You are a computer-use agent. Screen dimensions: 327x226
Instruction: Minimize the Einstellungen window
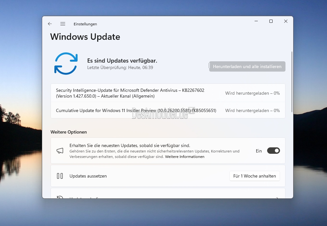[x=256, y=21]
